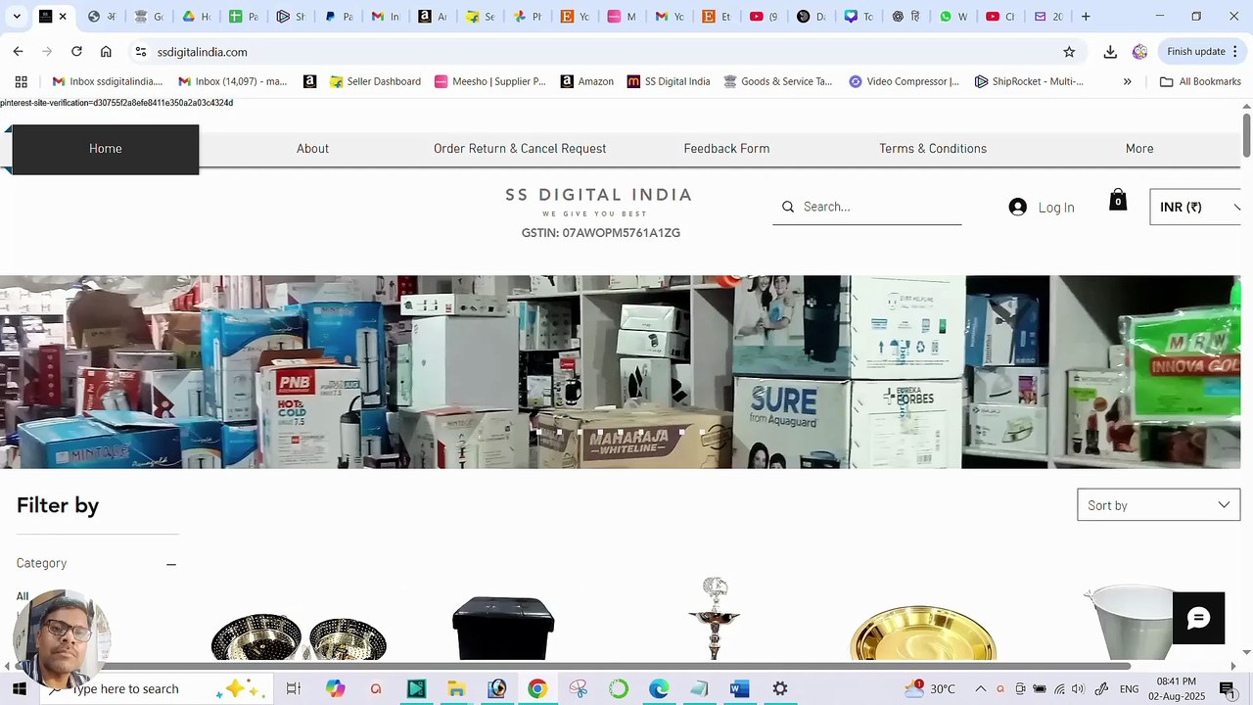Screen dimensions: 1253x705
Task: Open the 30°C weather widget
Action: [928, 689]
